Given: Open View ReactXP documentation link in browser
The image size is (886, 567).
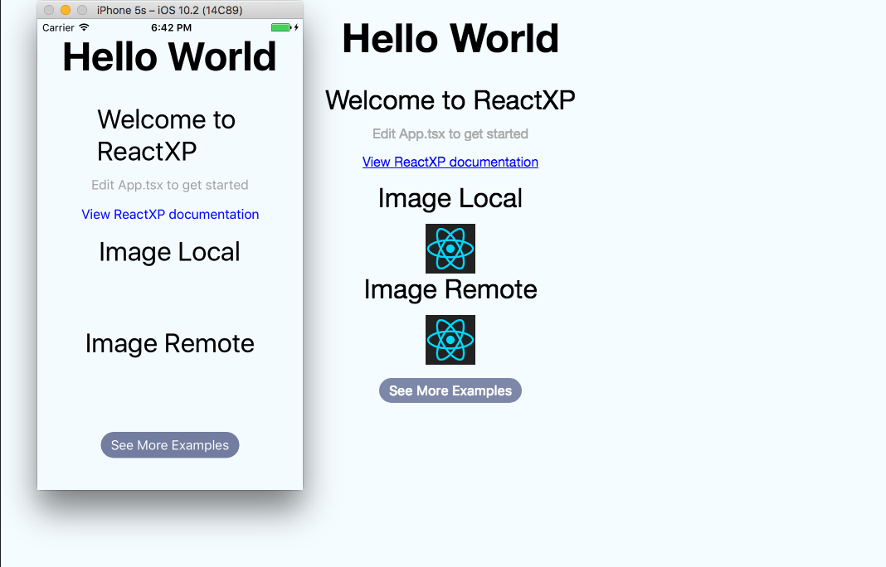Looking at the screenshot, I should coord(450,162).
